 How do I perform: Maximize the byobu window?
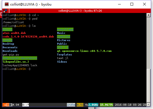[132, 4]
